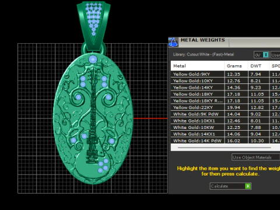This screenshot has height=210, width=280.
Task: Click the 8.01 DWT value
Action: tap(256, 121)
